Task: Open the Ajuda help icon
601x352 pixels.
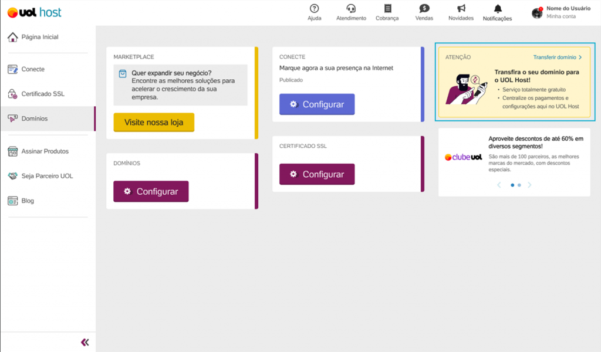Action: pyautogui.click(x=314, y=9)
